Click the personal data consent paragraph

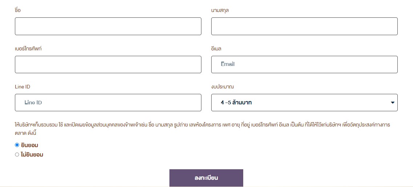coord(202,129)
